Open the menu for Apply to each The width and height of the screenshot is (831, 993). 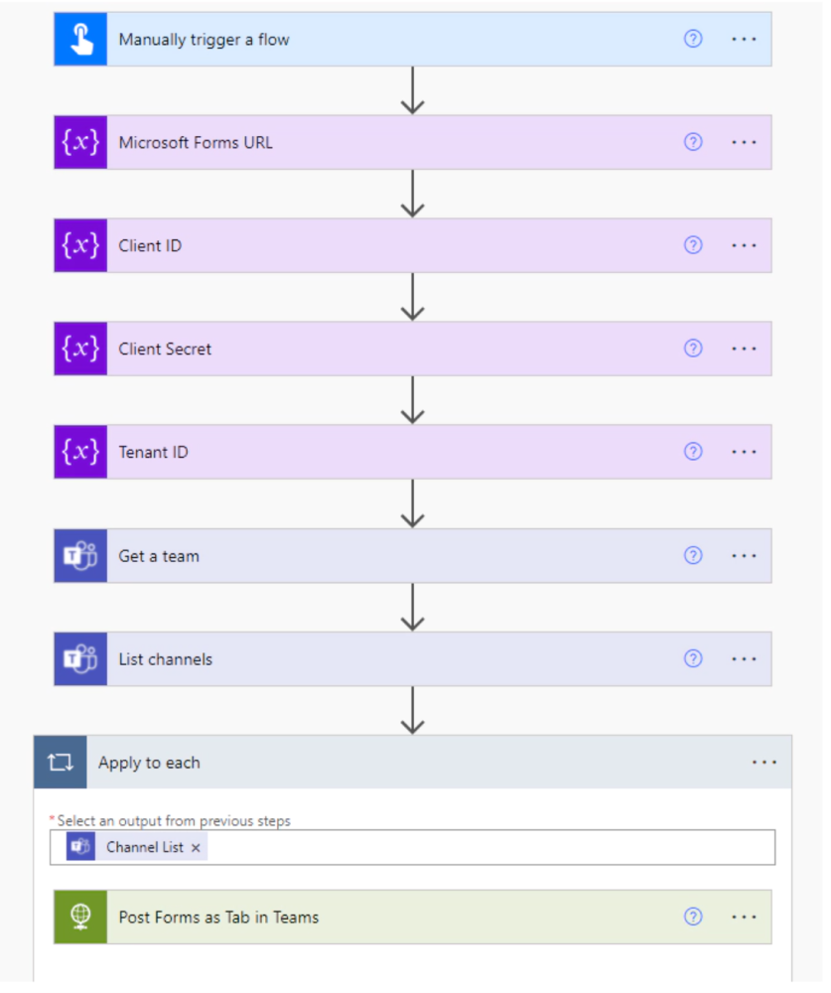click(x=764, y=762)
